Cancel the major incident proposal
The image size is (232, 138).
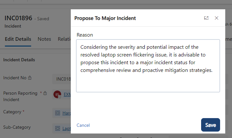(x=83, y=125)
